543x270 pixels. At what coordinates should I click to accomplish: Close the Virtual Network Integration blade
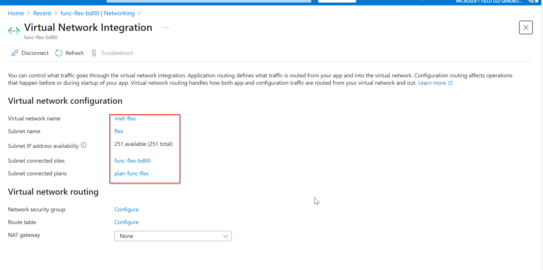(526, 27)
